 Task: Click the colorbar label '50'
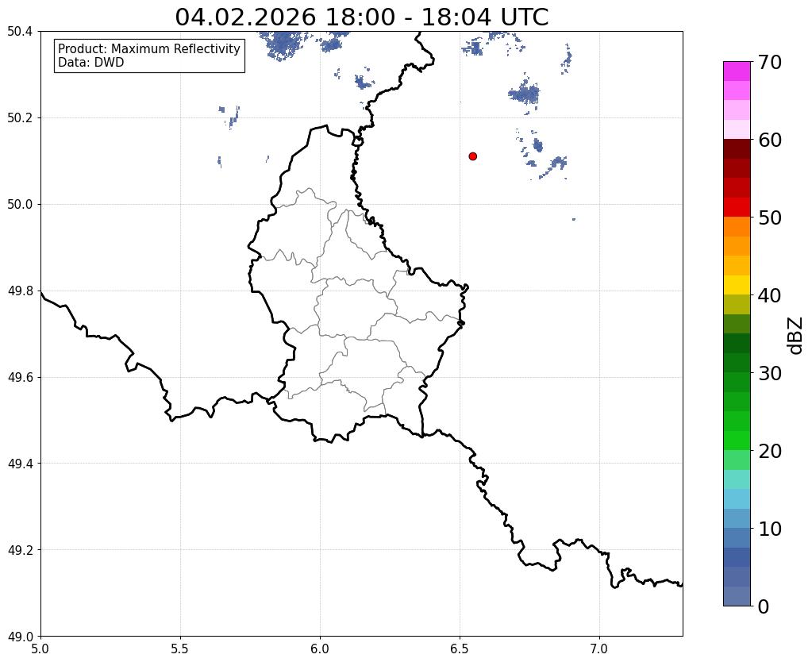(770, 217)
